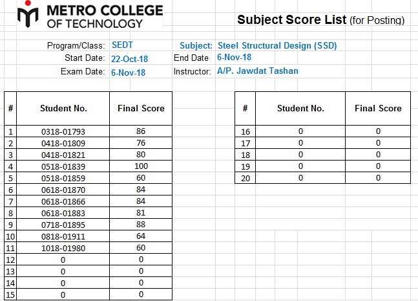Select student number 0718-01895
This screenshot has width=418, height=301.
(x=63, y=225)
